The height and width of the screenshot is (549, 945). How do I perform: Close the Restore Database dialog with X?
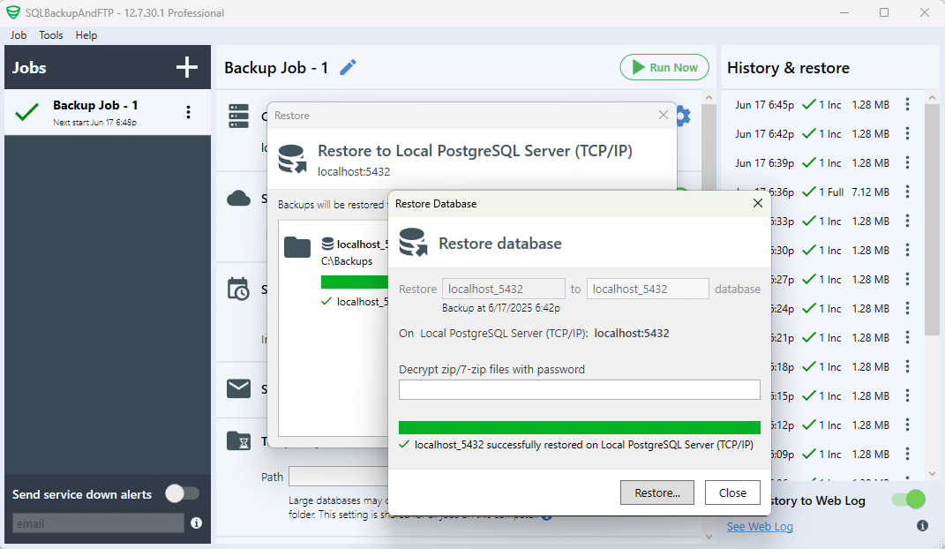[x=758, y=204]
